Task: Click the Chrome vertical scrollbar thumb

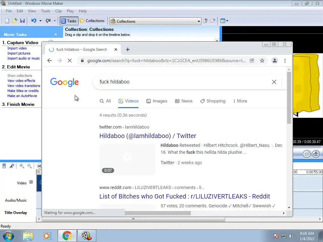Action: (x=289, y=98)
